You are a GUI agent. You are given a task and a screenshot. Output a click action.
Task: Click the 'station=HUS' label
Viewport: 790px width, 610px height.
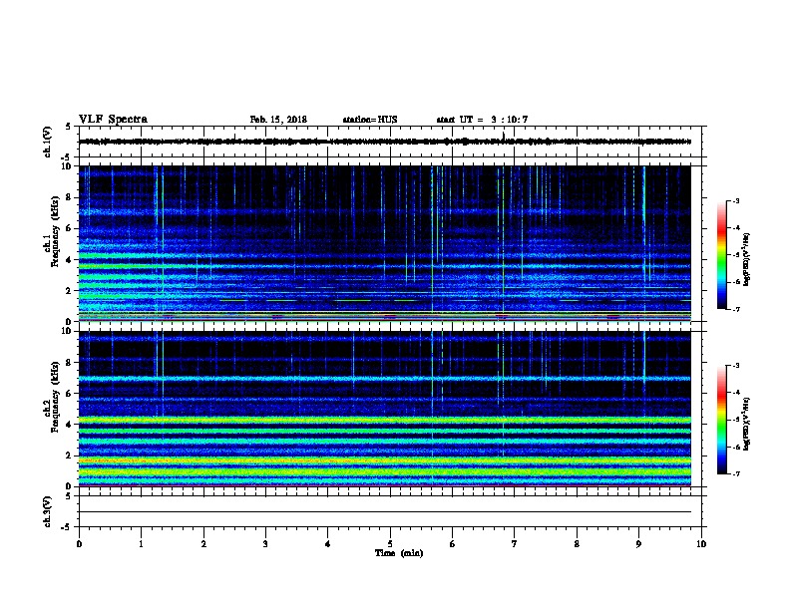tap(370, 120)
